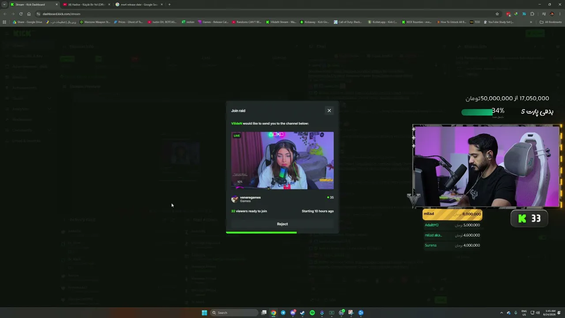
Task: Reject the incoming raid
Action: [x=282, y=224]
